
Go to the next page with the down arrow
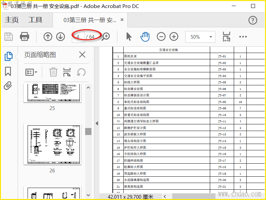click(61, 37)
